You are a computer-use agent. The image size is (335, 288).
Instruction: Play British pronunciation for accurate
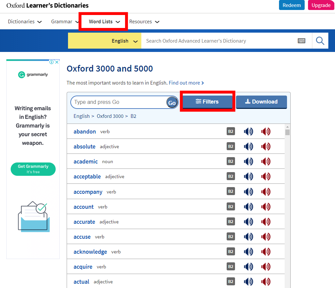click(x=248, y=222)
